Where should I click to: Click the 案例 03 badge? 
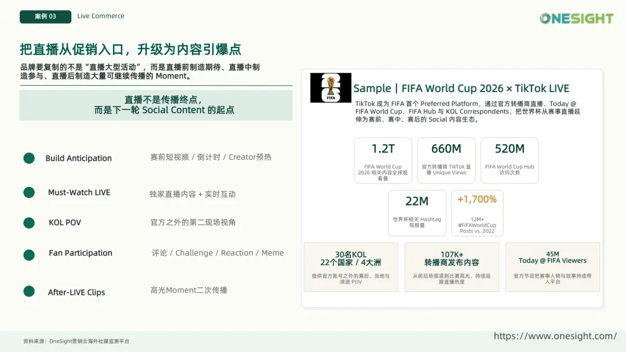coord(46,17)
